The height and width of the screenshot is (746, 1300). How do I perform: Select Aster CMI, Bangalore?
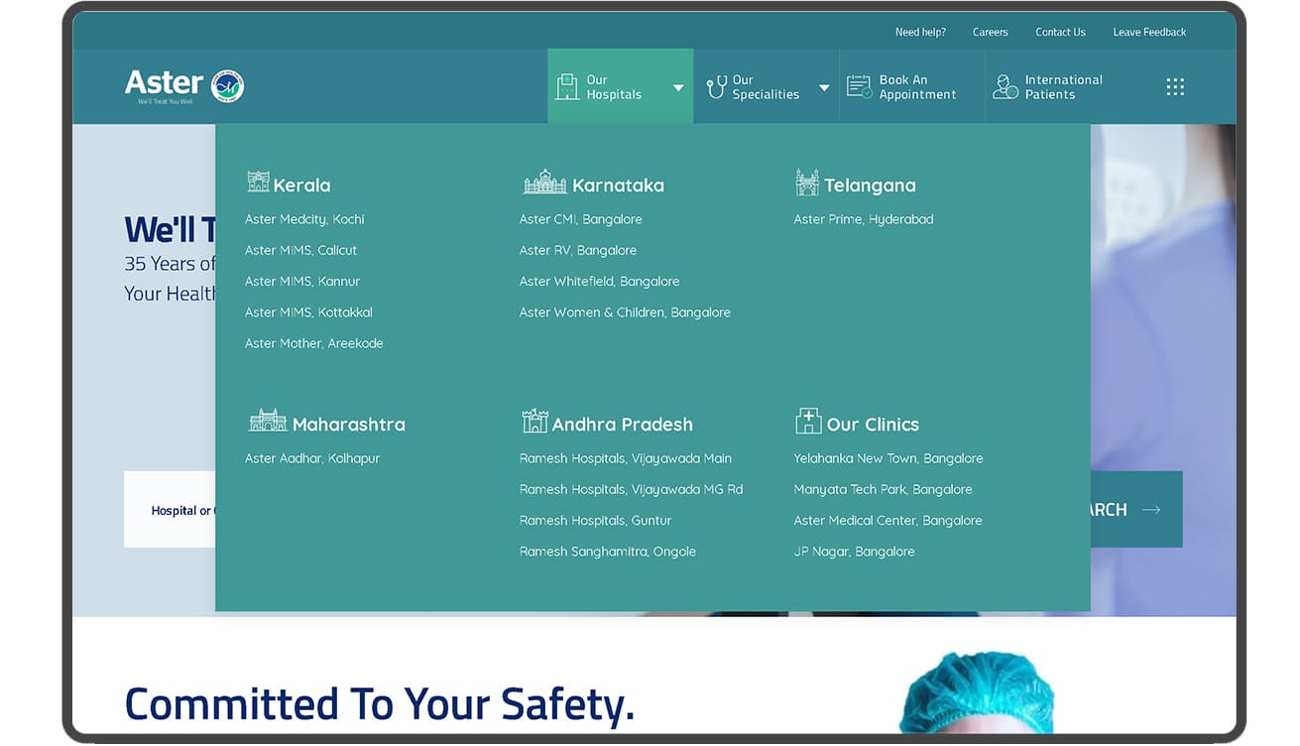(x=580, y=219)
